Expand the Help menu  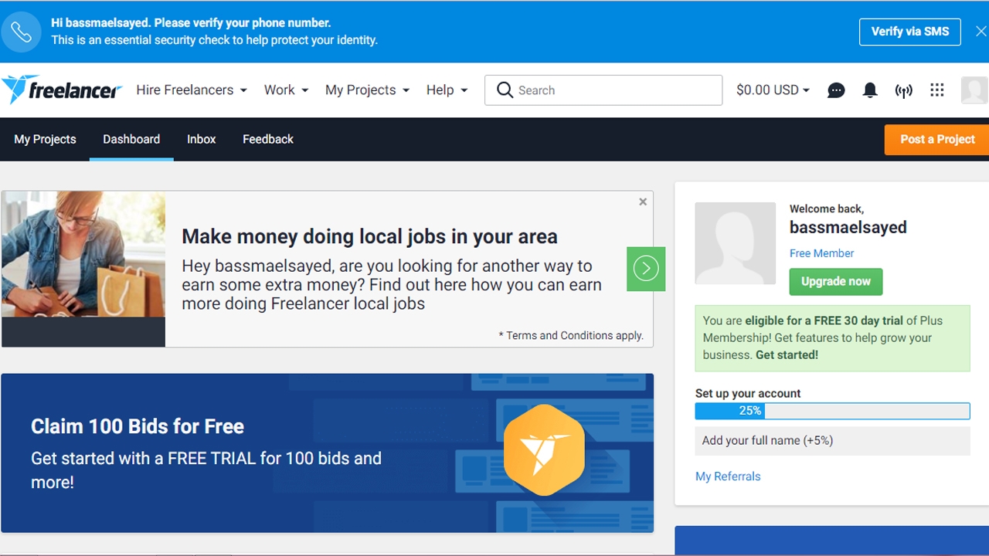pos(447,90)
